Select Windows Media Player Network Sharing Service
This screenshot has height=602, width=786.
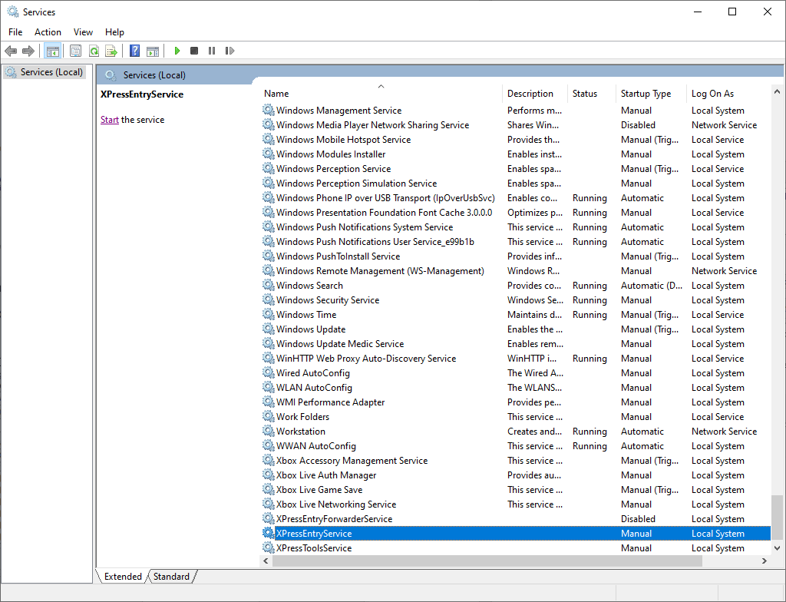click(x=515, y=124)
